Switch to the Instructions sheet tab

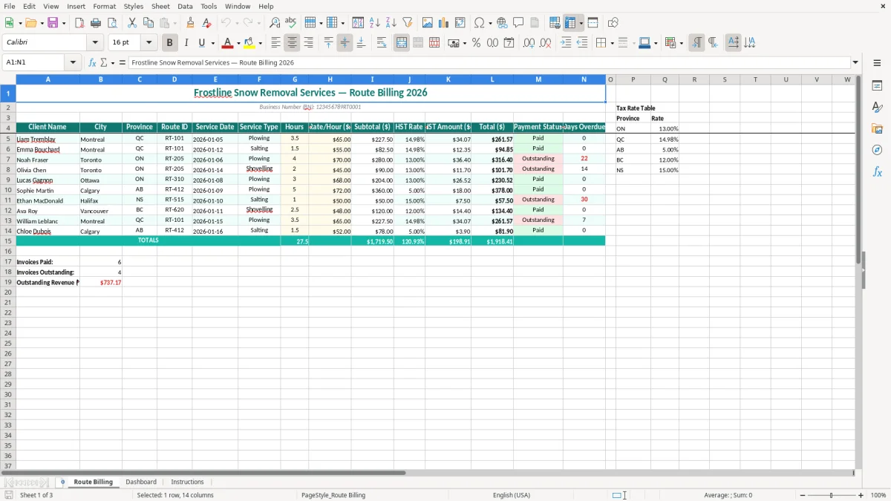[x=187, y=482]
